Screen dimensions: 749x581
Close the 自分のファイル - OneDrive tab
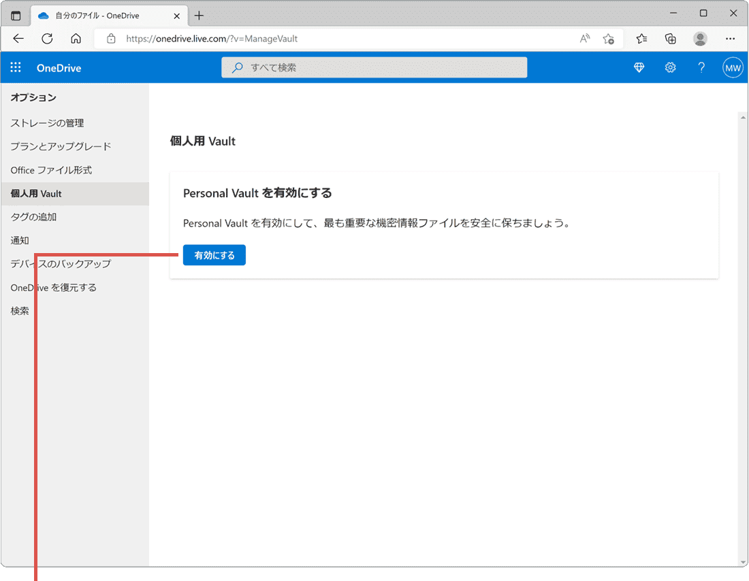[177, 16]
